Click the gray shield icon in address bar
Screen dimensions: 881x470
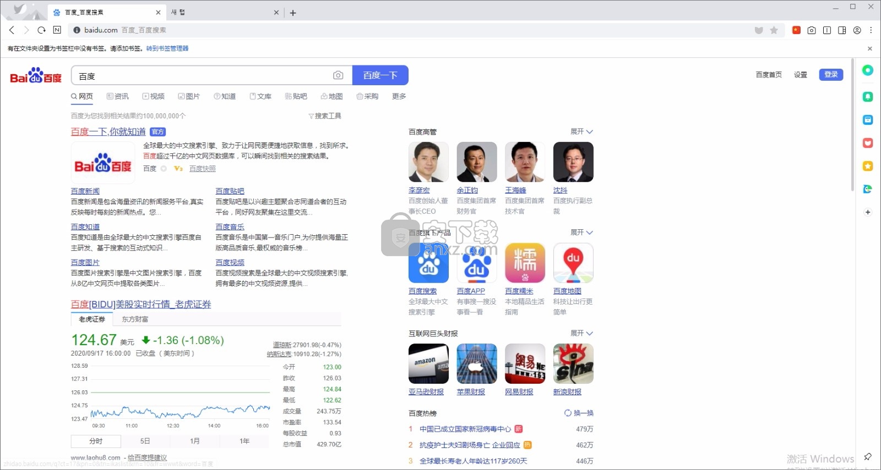click(759, 30)
